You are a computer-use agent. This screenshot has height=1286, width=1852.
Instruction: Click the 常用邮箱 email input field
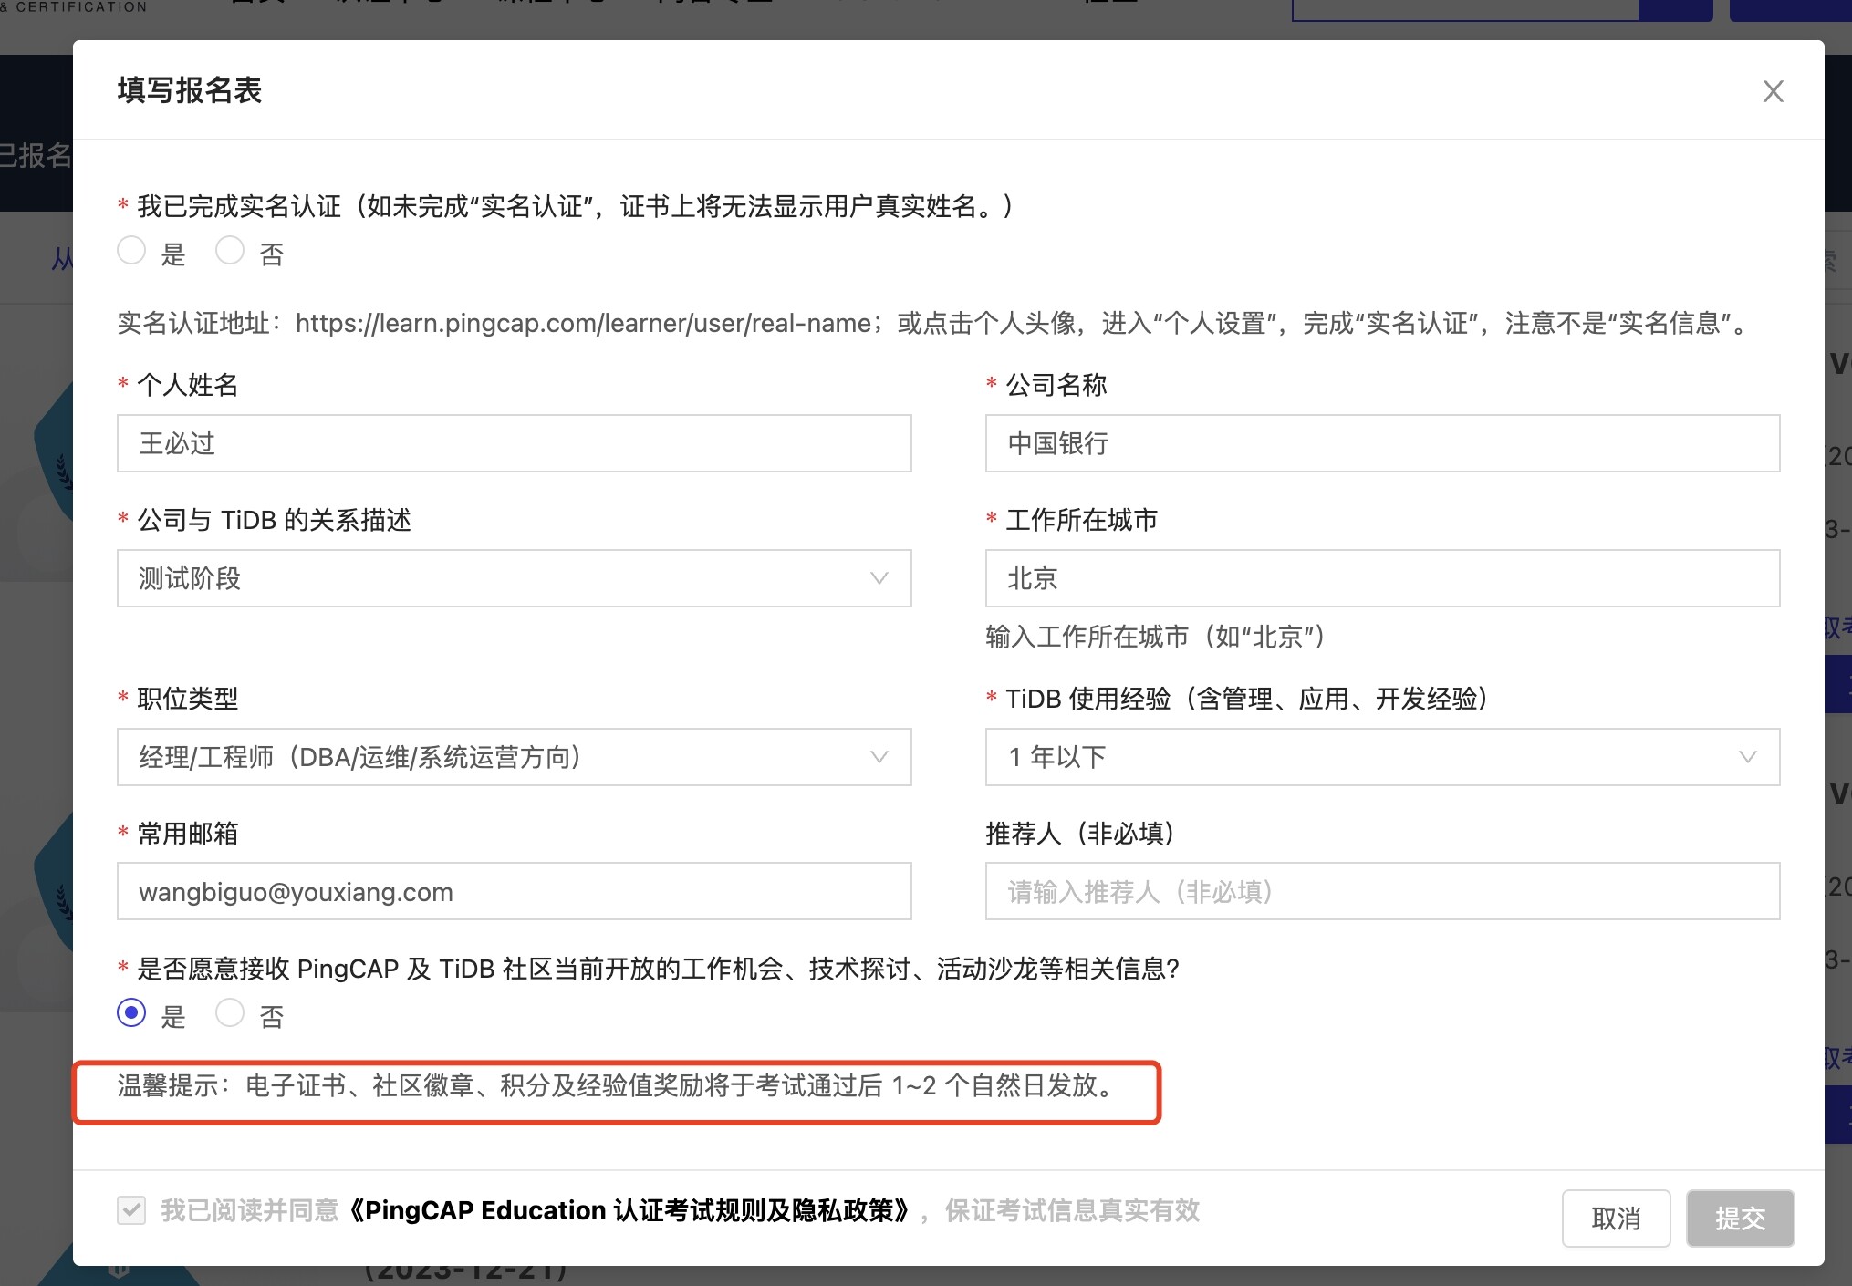(514, 891)
